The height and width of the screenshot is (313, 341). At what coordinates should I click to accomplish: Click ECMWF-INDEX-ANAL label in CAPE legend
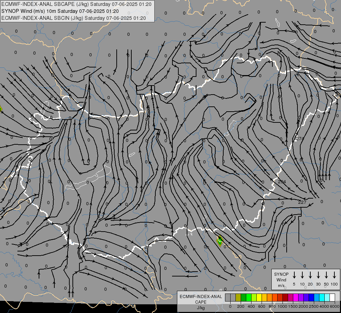[201, 297]
